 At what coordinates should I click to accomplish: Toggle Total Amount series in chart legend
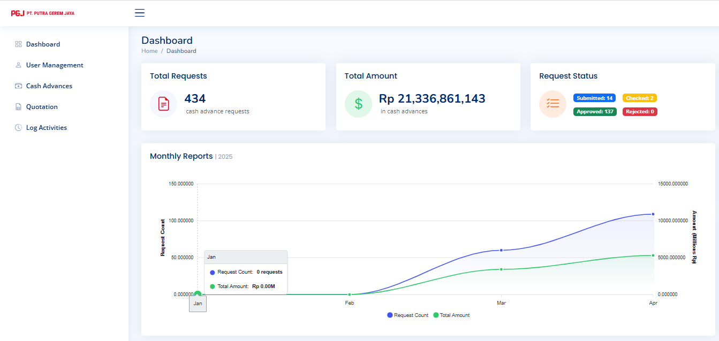[451, 315]
